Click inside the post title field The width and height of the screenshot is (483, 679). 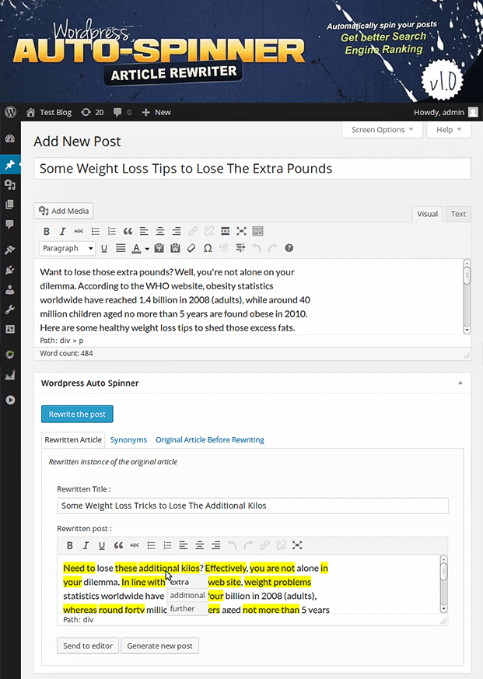(253, 168)
